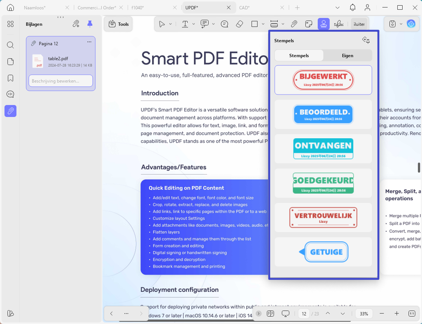Switch to the Naamloos* tab
The image size is (422, 324).
coord(34,7)
